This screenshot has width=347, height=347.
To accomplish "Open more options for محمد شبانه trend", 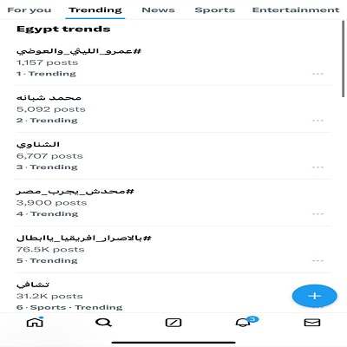I will click(318, 121).
